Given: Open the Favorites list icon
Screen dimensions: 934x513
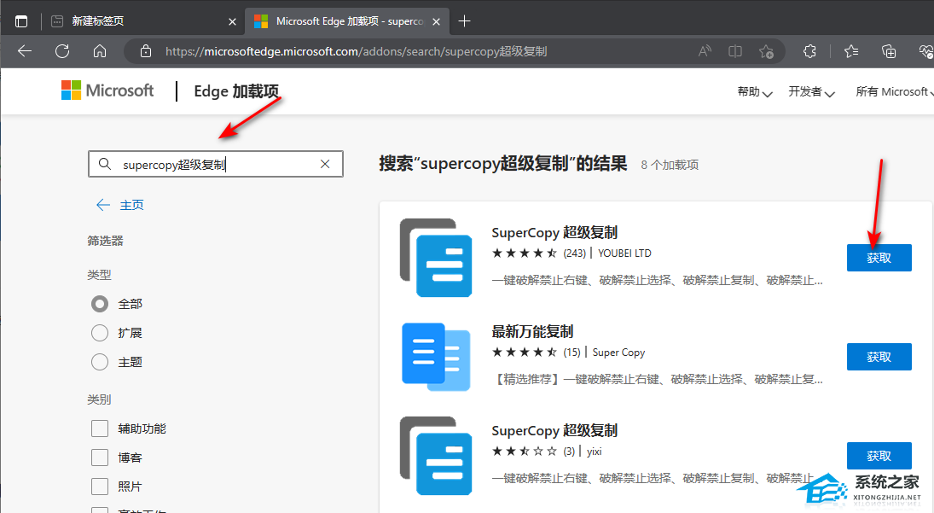Looking at the screenshot, I should [851, 51].
